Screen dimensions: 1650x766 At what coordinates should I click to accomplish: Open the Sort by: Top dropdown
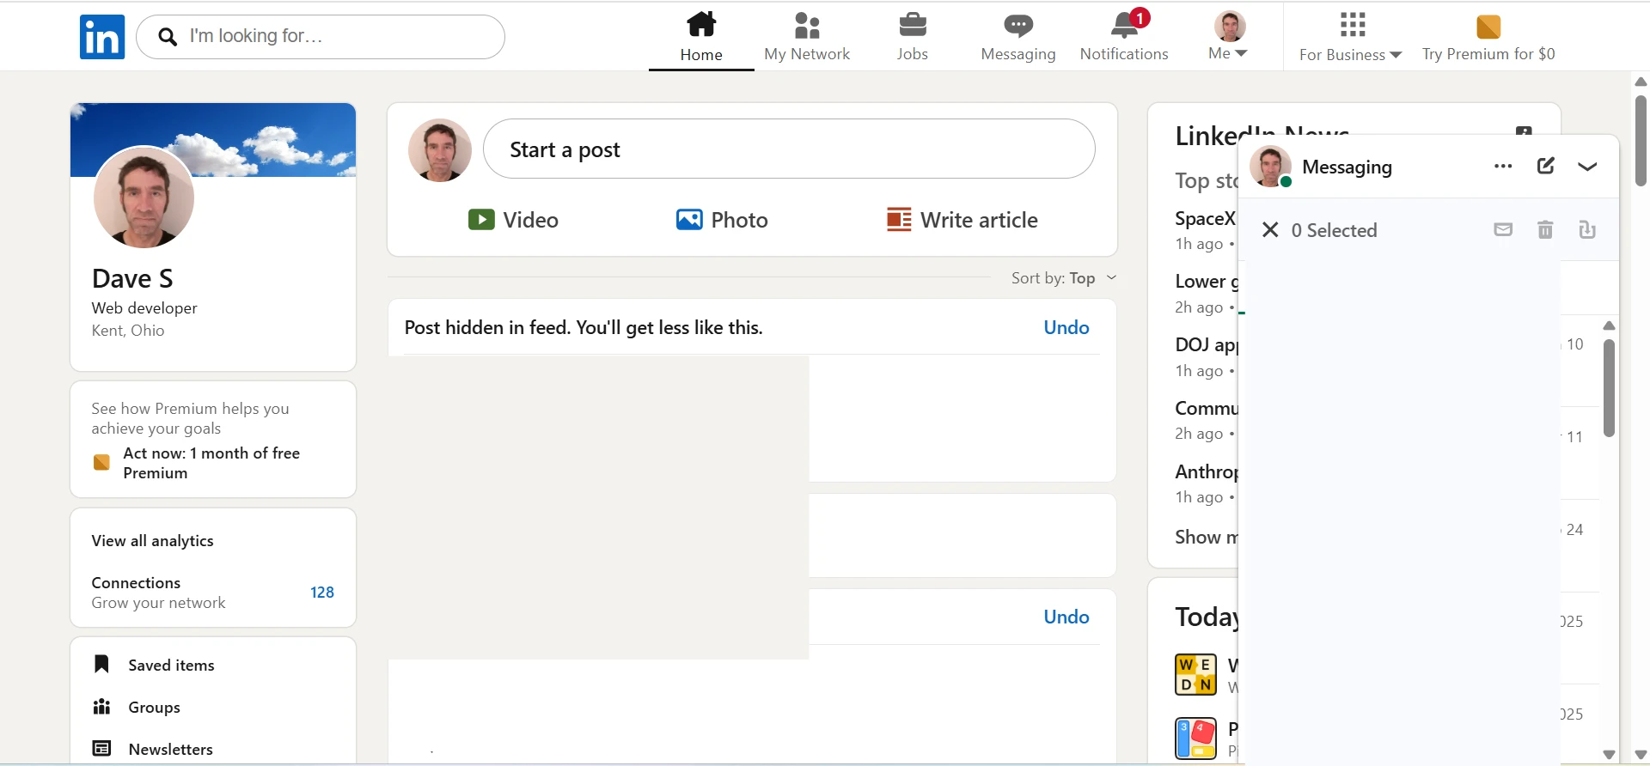point(1064,278)
